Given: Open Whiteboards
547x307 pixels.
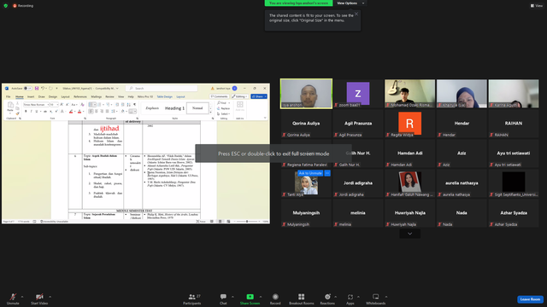Looking at the screenshot, I should [x=376, y=298].
